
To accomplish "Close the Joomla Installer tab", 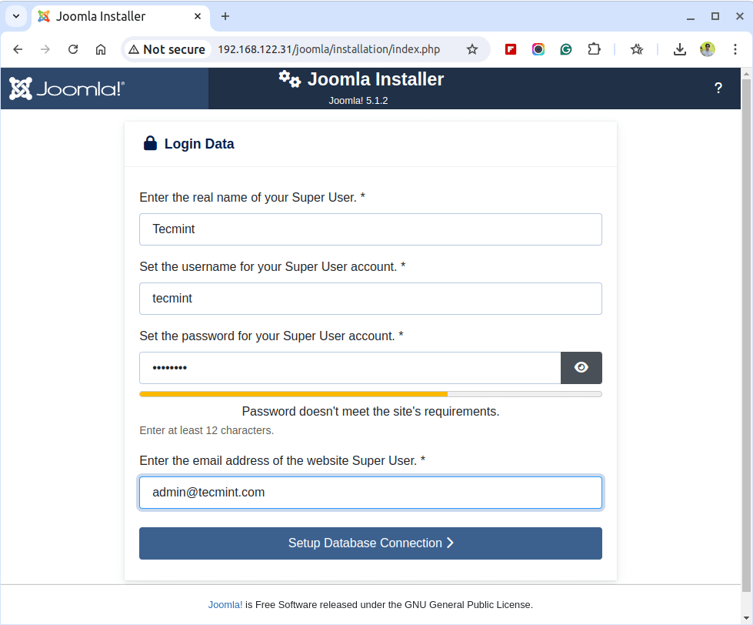I will 198,16.
